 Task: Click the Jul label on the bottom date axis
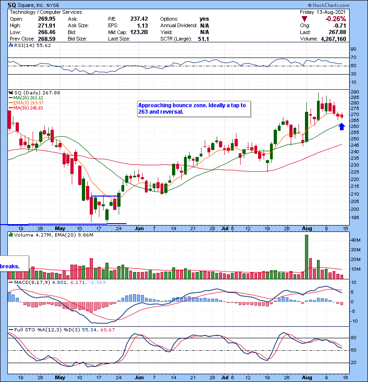tap(225, 377)
